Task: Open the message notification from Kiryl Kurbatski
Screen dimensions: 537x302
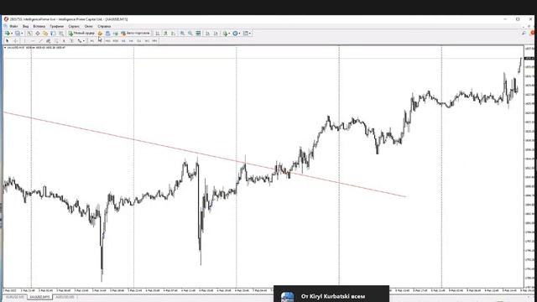Action: point(331,294)
